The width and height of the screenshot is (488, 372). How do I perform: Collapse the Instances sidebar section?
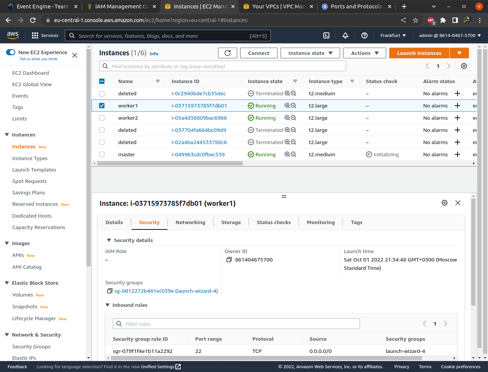pyautogui.click(x=7, y=135)
